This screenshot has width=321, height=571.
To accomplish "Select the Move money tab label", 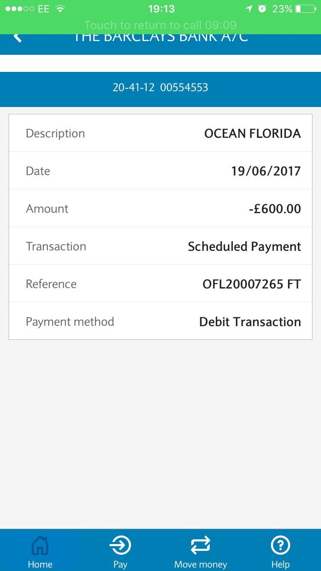I will 200,564.
